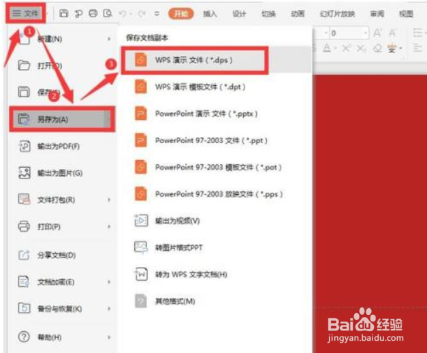Select 文件打包(R) menu entry

[x=64, y=200]
